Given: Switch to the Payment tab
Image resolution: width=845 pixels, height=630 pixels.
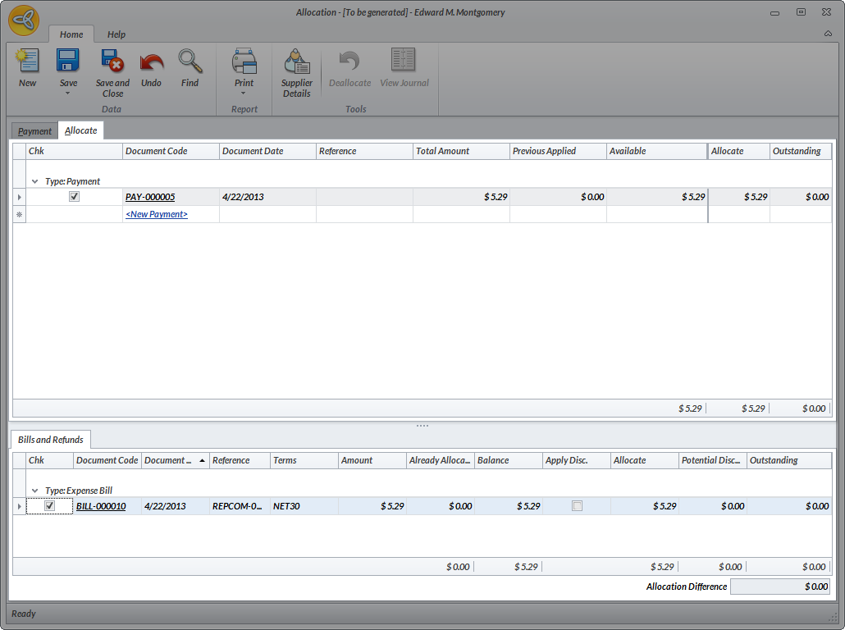Looking at the screenshot, I should 34,131.
